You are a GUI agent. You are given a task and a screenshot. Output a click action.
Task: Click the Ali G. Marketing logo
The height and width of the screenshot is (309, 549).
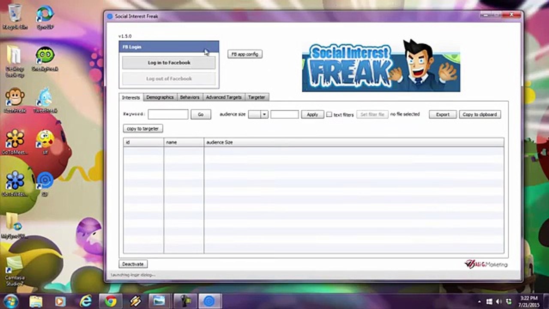click(486, 264)
